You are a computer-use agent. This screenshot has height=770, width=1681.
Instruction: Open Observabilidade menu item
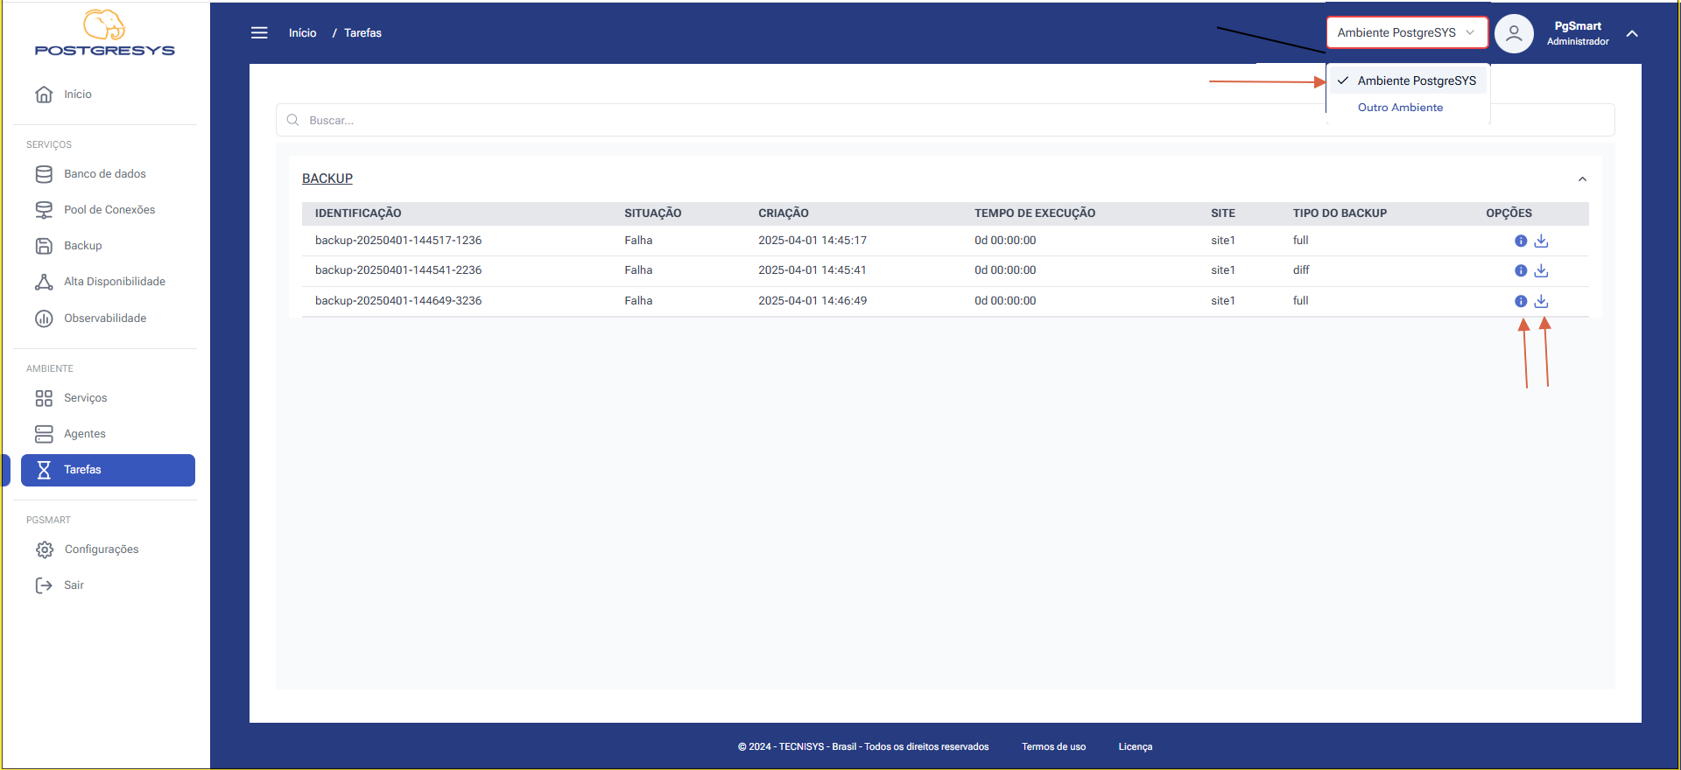pyautogui.click(x=105, y=318)
